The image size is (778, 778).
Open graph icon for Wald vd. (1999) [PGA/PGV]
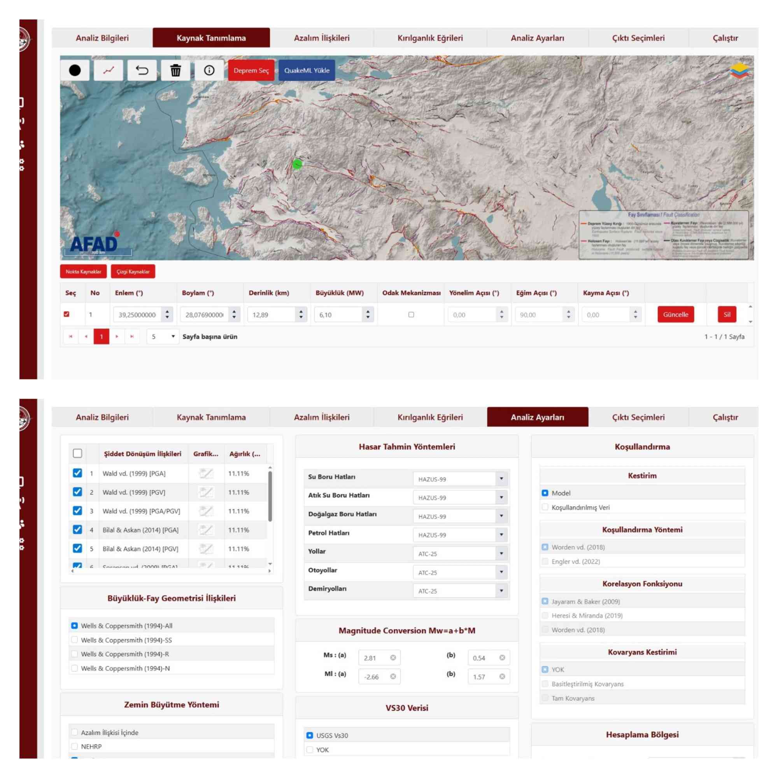tap(206, 511)
